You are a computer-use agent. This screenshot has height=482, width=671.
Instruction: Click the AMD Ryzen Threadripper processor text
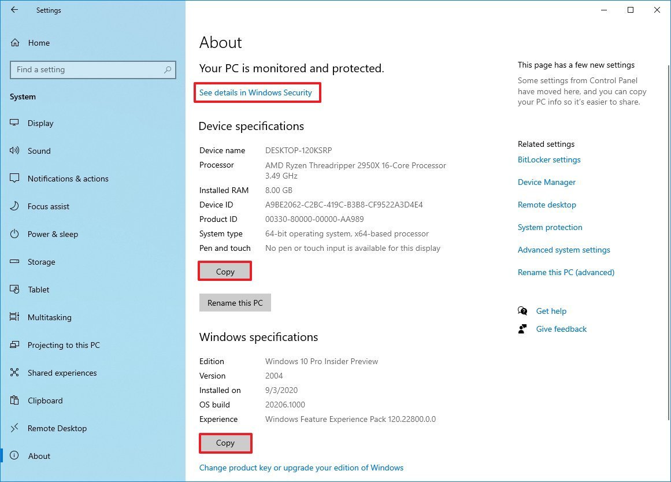[x=355, y=170]
